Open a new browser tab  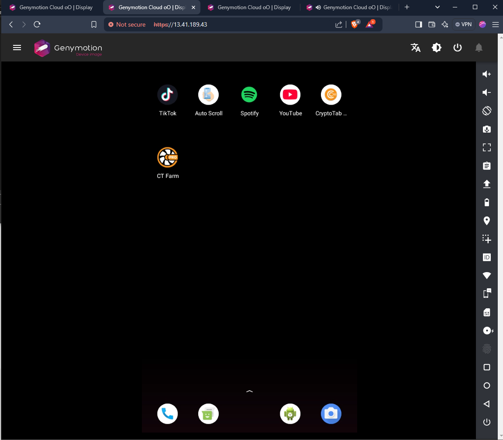pos(407,7)
